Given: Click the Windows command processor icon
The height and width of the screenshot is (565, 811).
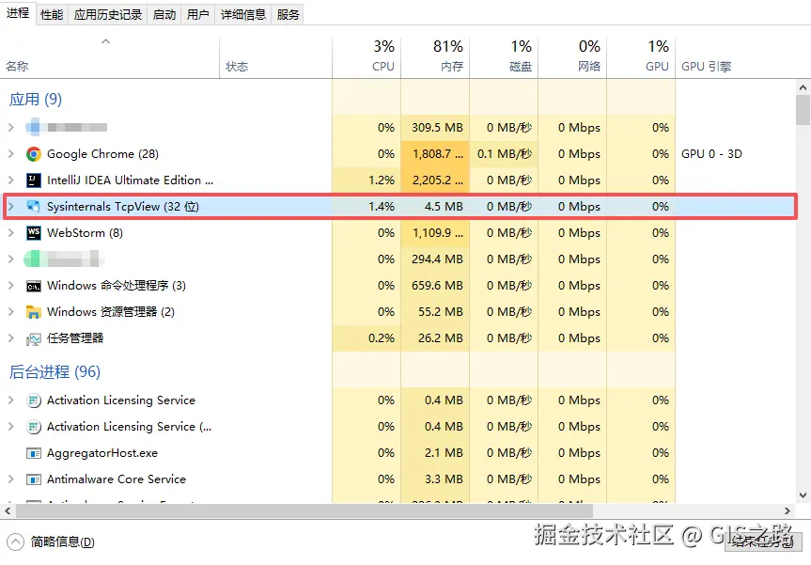Looking at the screenshot, I should tap(34, 286).
